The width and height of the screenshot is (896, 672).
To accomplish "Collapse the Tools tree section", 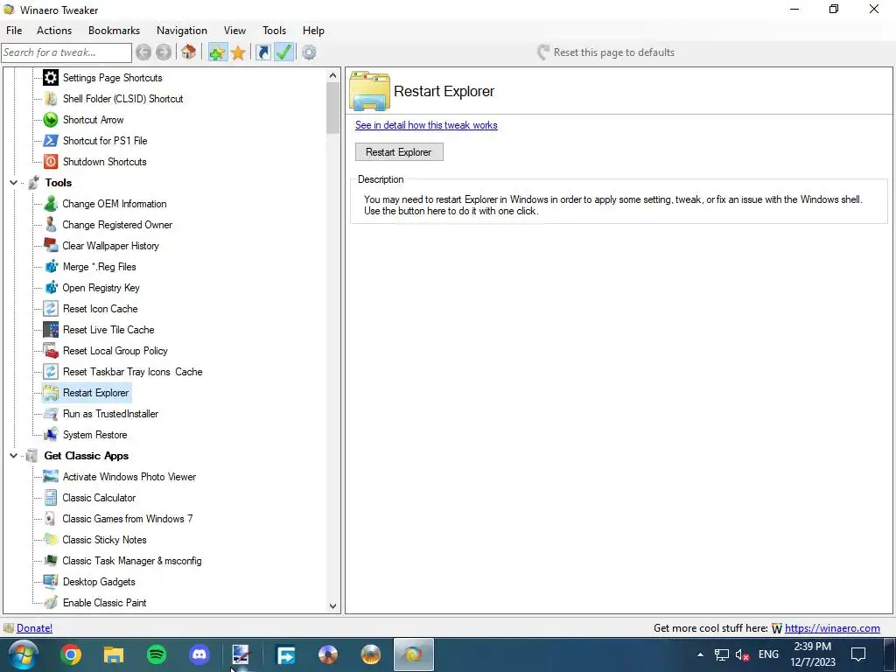I will [13, 183].
